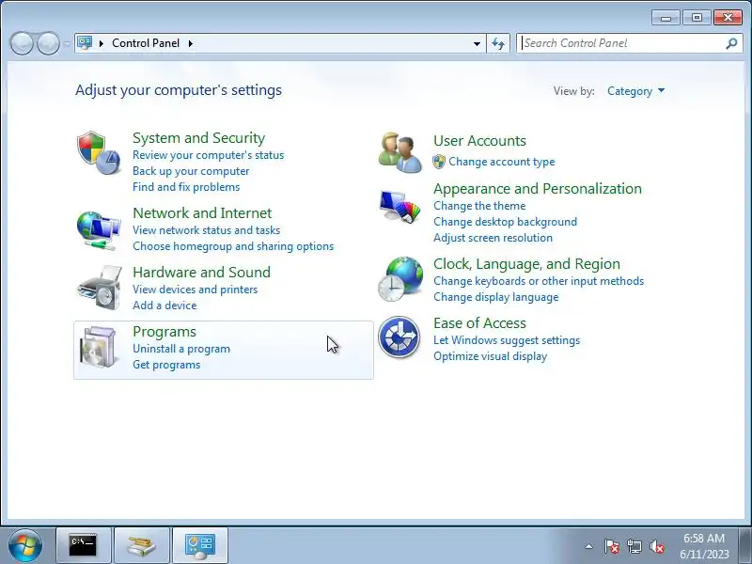Open the Windows Start orb

pos(25,546)
